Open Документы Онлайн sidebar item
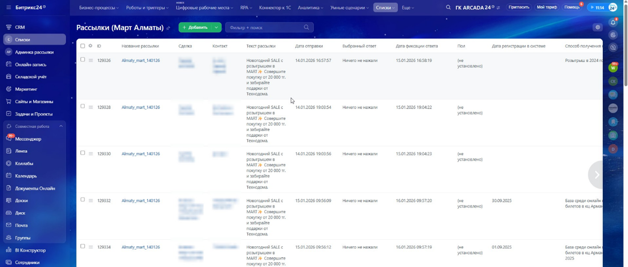The image size is (628, 267). pyautogui.click(x=35, y=188)
